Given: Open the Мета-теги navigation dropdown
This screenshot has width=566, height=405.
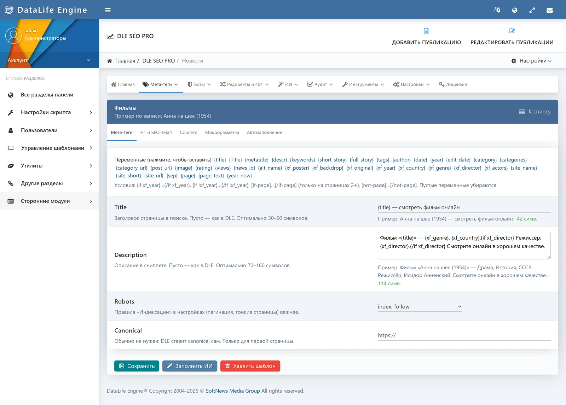Looking at the screenshot, I should click(x=161, y=84).
